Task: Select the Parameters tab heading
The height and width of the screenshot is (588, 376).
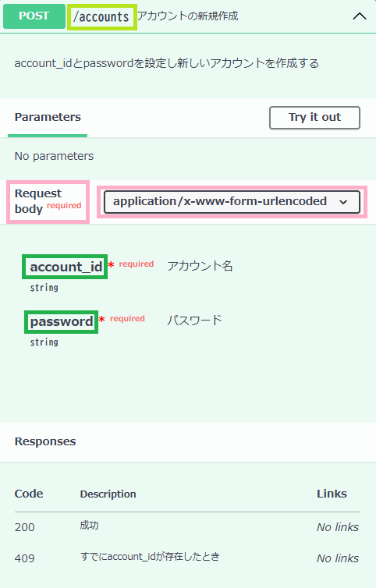Action: (48, 117)
